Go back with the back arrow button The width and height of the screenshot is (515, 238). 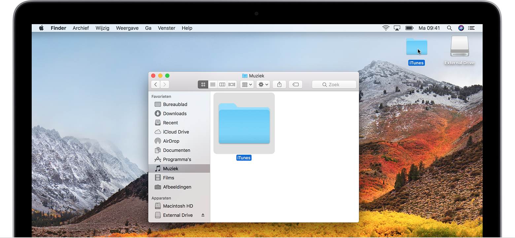coord(155,85)
